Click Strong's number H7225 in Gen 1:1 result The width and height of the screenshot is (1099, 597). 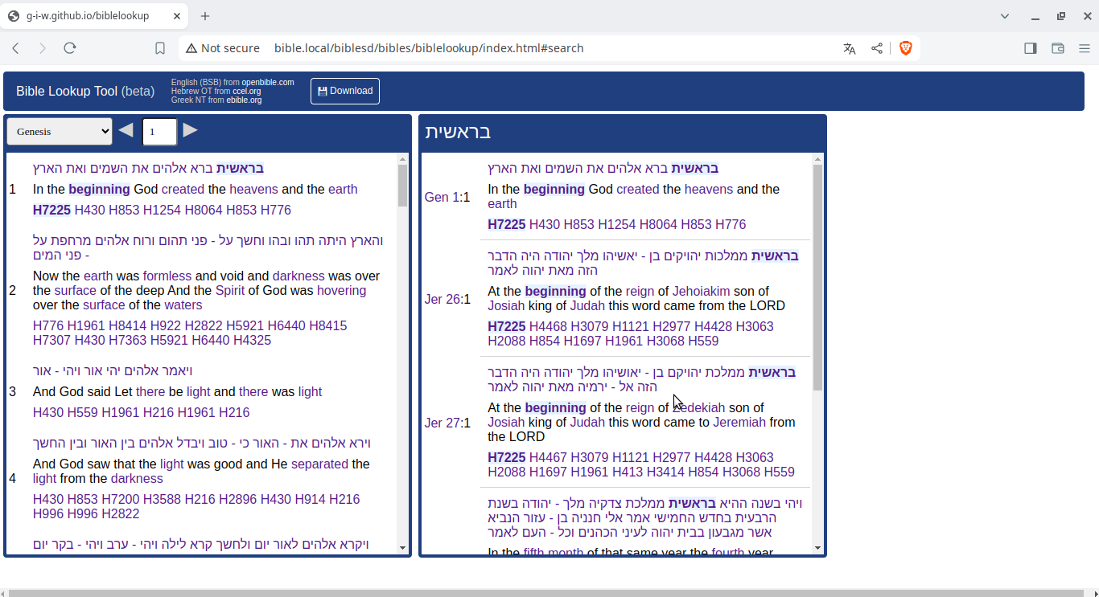click(x=506, y=225)
